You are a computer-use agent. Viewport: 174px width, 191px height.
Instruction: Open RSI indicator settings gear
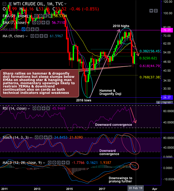coord(39,108)
